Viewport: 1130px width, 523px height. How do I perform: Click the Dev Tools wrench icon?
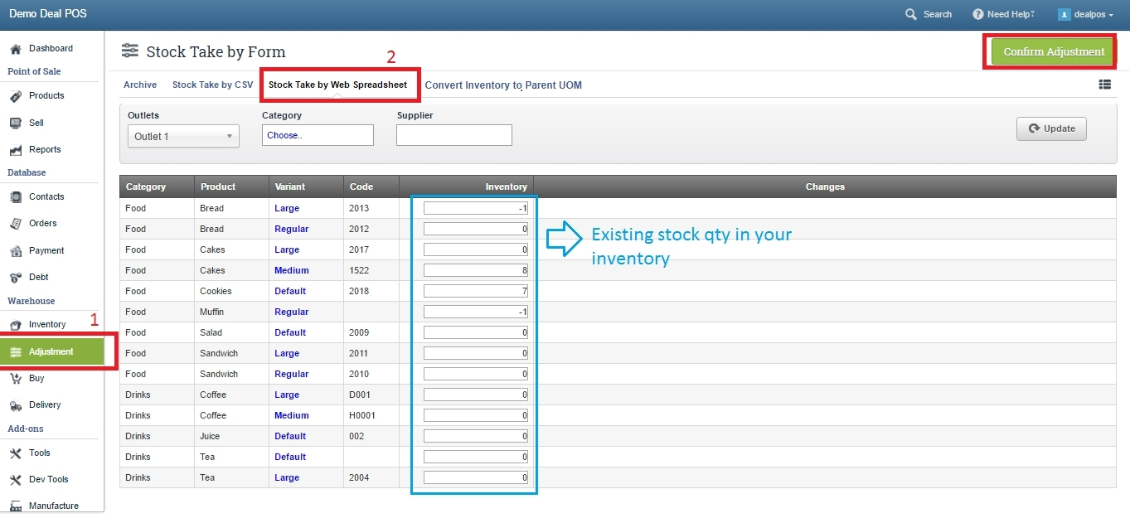click(x=15, y=480)
